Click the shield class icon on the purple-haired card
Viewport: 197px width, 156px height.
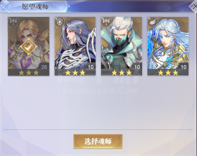click(x=59, y=22)
